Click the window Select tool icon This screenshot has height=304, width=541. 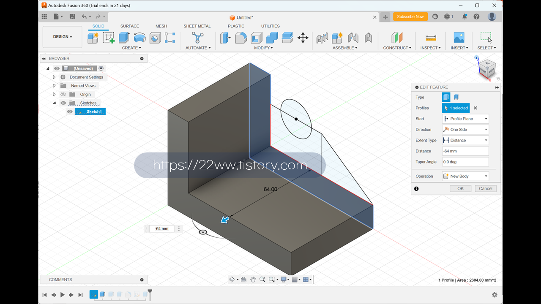(x=486, y=37)
